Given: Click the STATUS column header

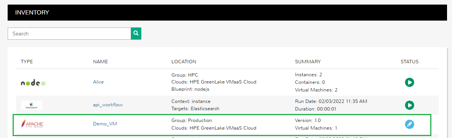Looking at the screenshot, I should tap(409, 62).
